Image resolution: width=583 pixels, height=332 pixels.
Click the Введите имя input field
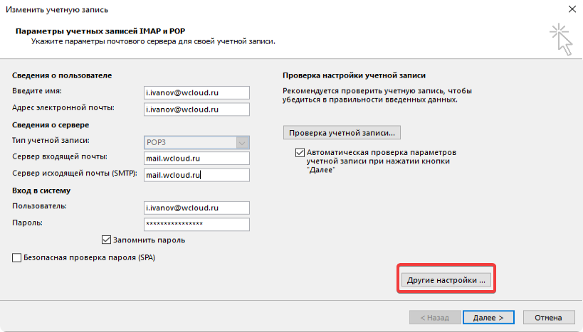196,92
